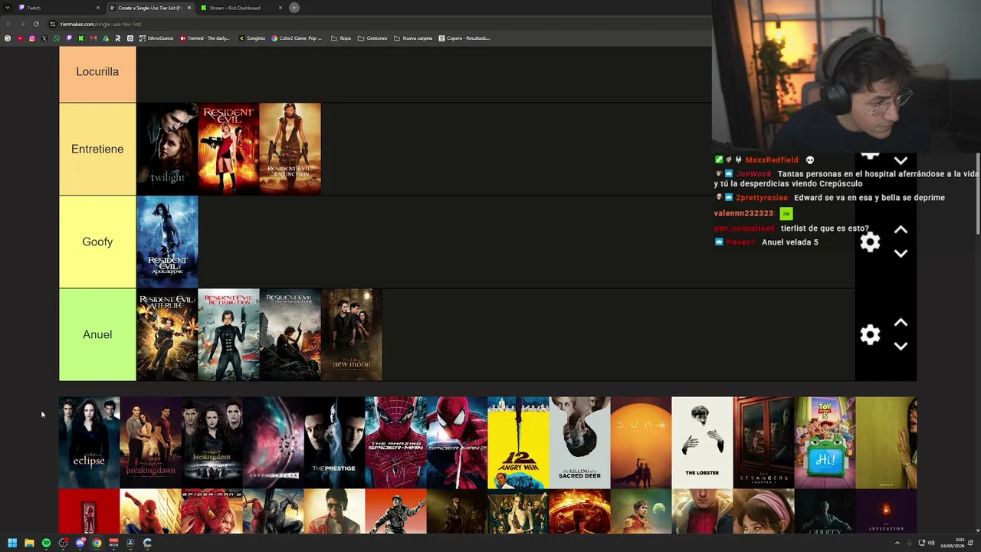The height and width of the screenshot is (552, 981).
Task: Pick The Invitation poster
Action: [x=886, y=512]
